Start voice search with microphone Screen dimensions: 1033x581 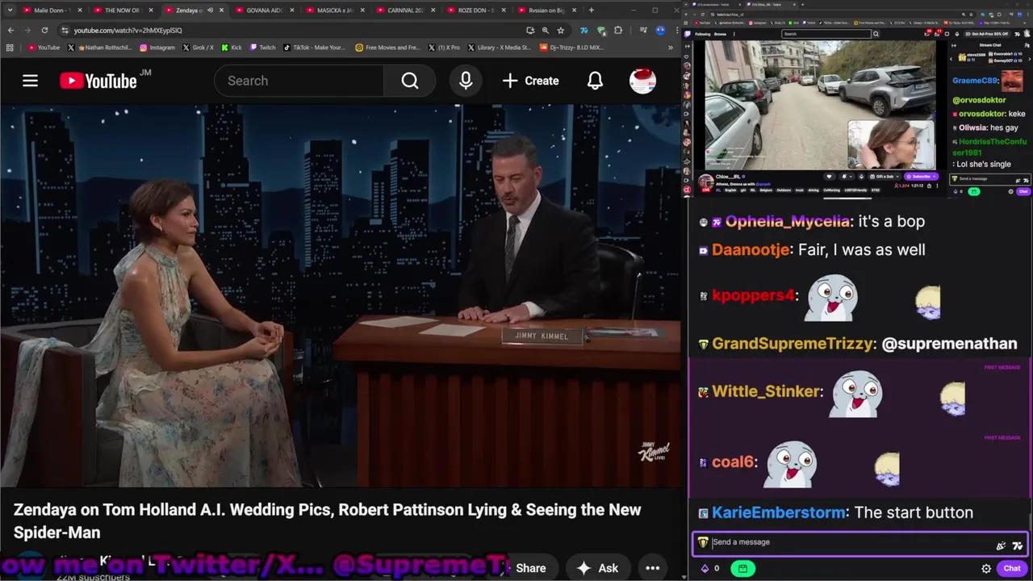466,81
